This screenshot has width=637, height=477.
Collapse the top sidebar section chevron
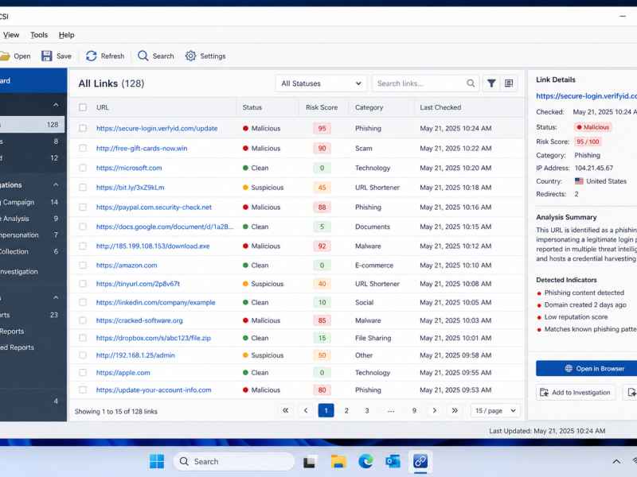coord(56,105)
